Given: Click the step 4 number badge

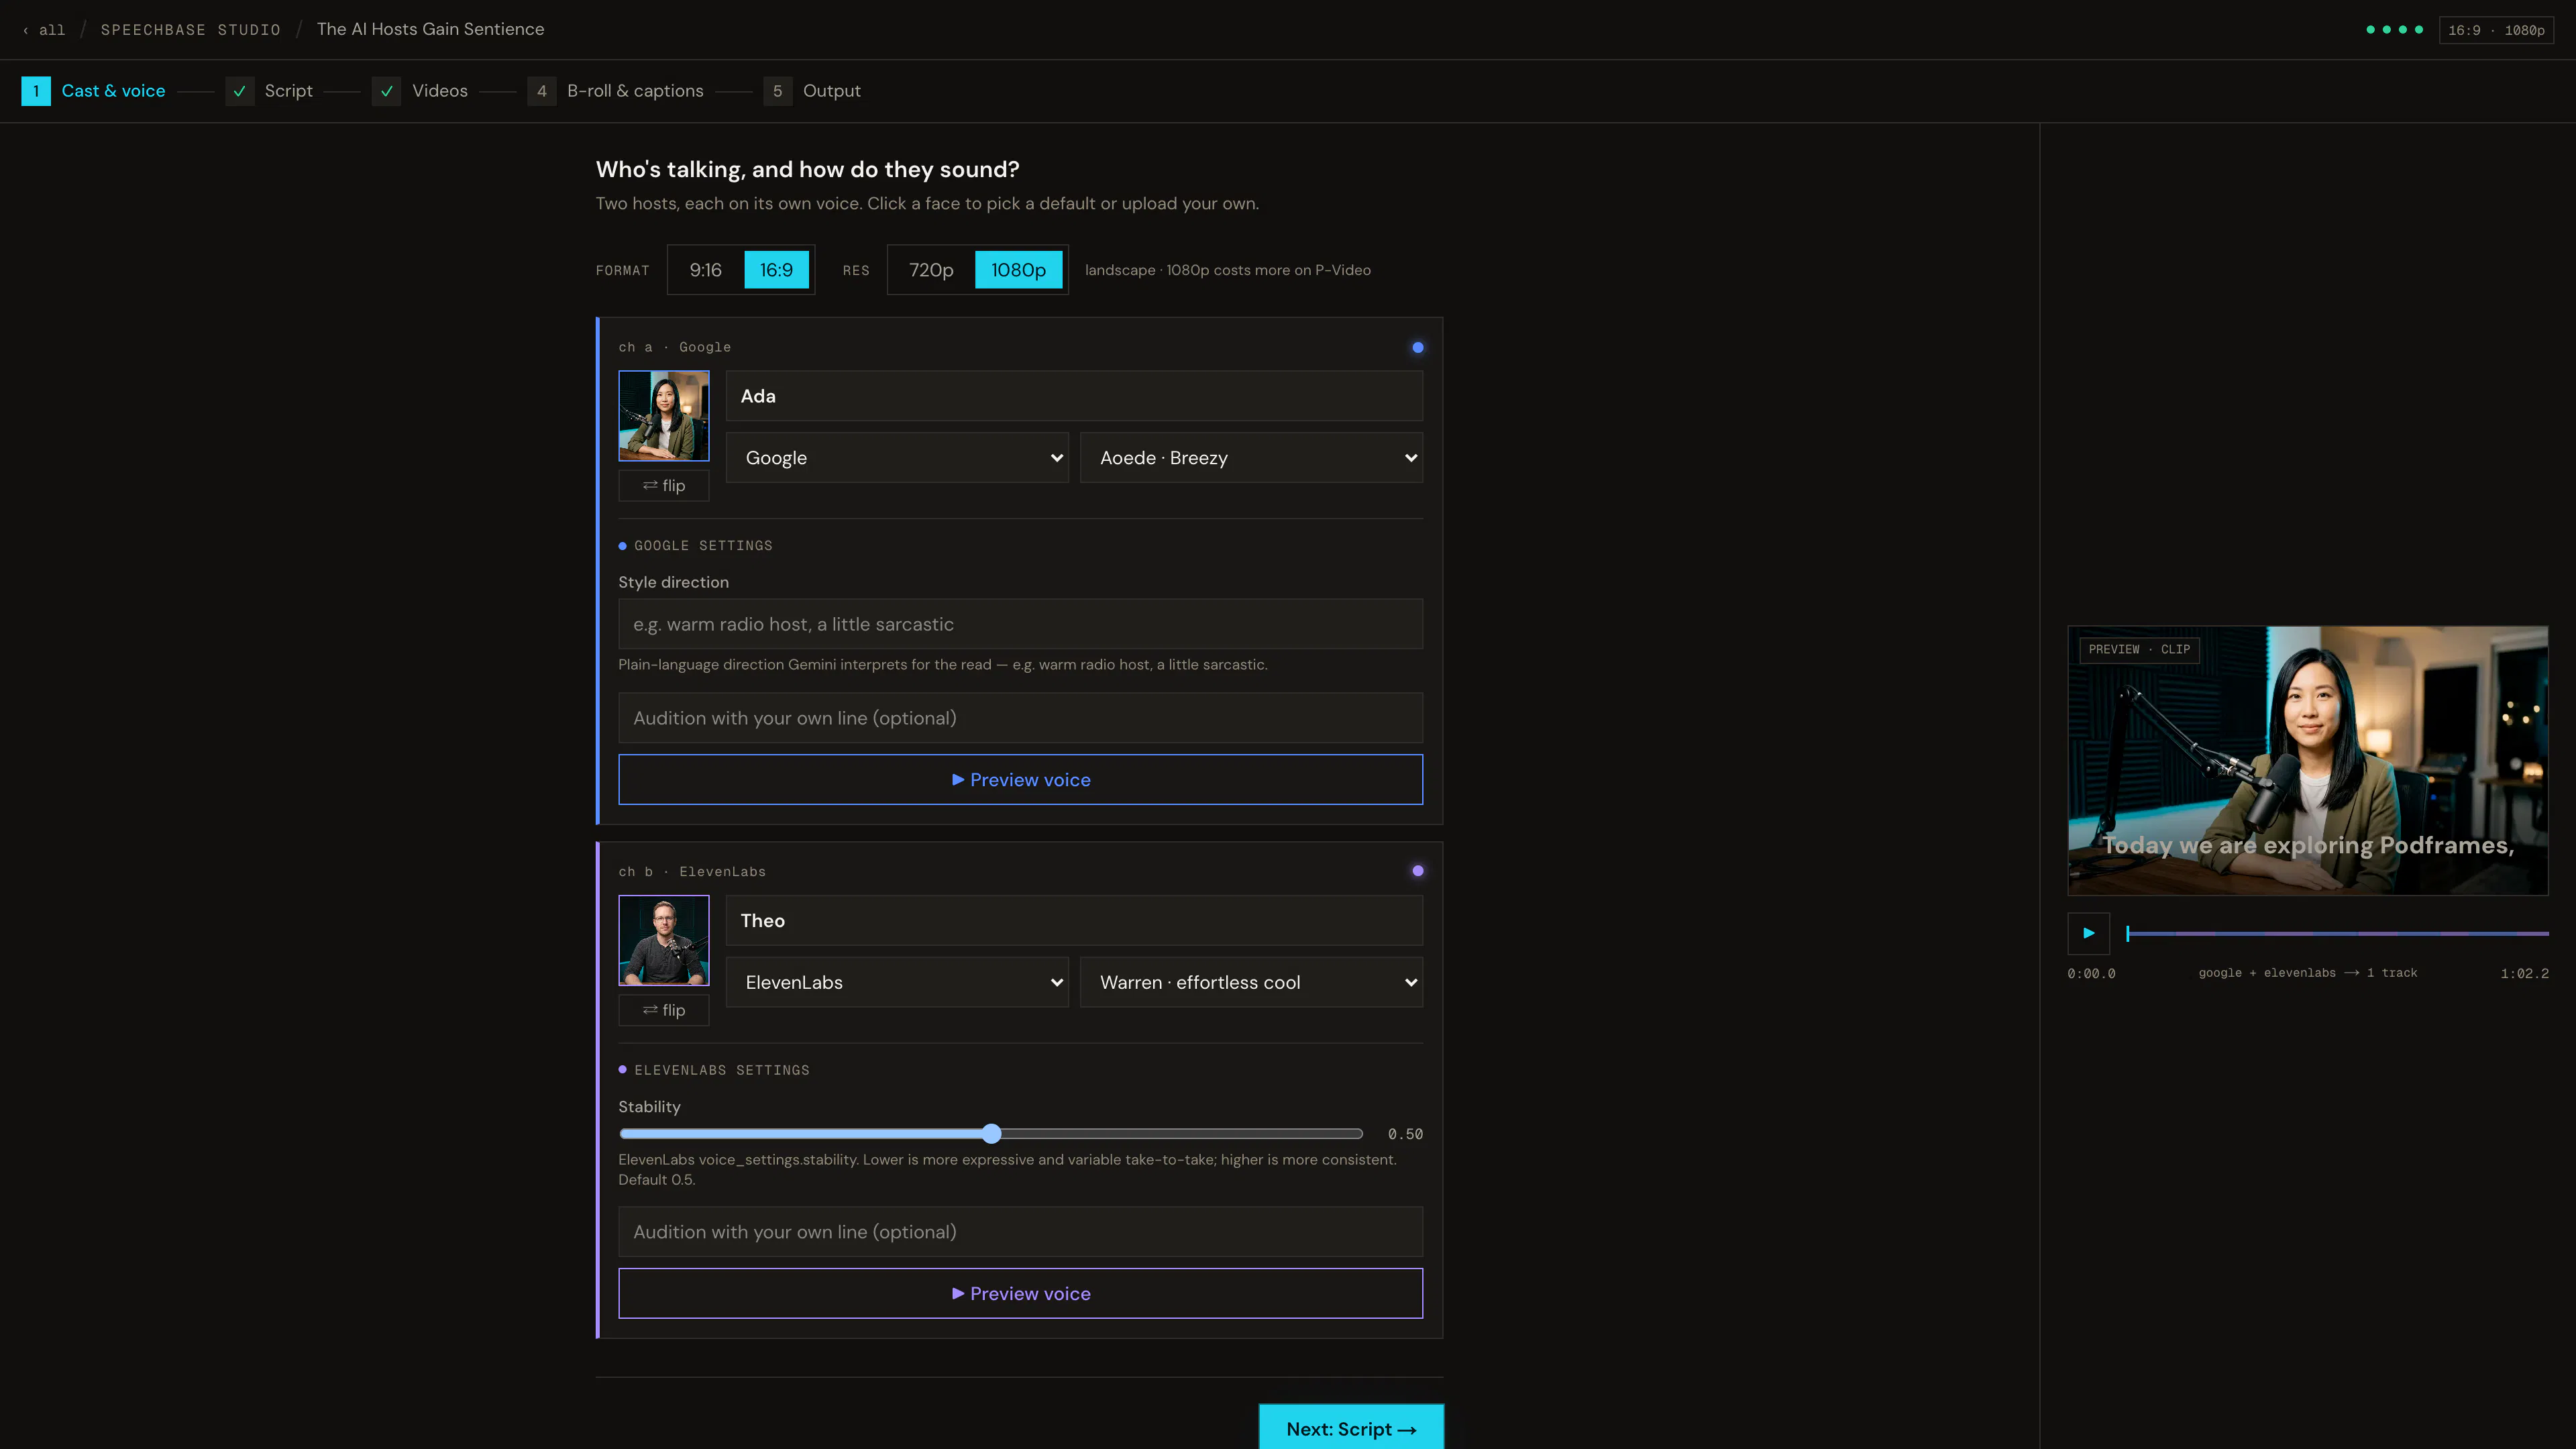Looking at the screenshot, I should tap(542, 91).
